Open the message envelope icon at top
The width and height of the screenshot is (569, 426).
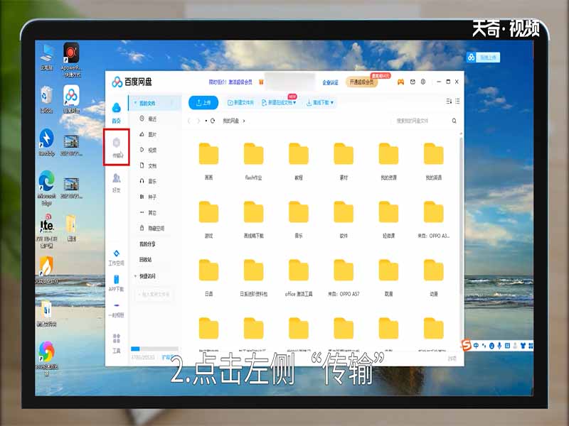(413, 82)
